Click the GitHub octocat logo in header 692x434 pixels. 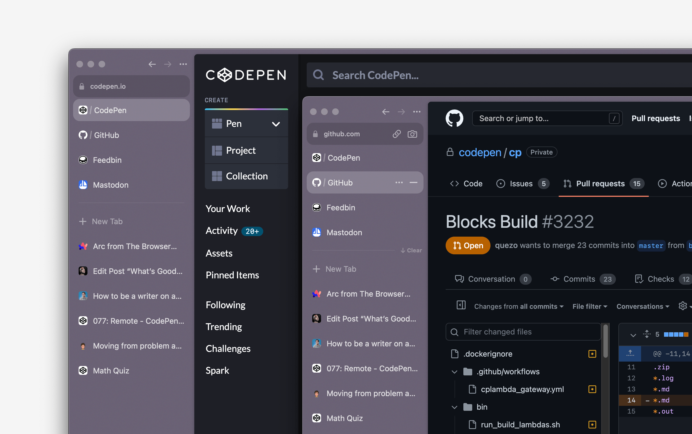[x=454, y=118]
